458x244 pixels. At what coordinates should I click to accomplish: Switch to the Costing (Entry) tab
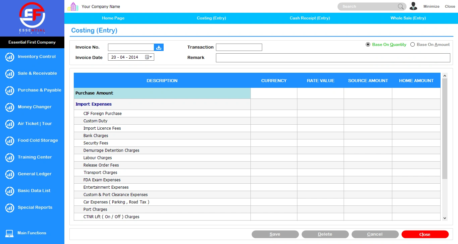tap(212, 18)
